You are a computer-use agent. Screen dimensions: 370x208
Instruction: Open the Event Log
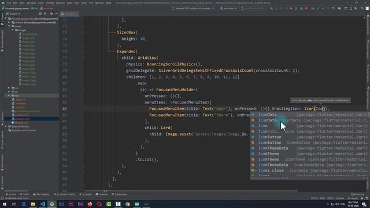coord(358,194)
